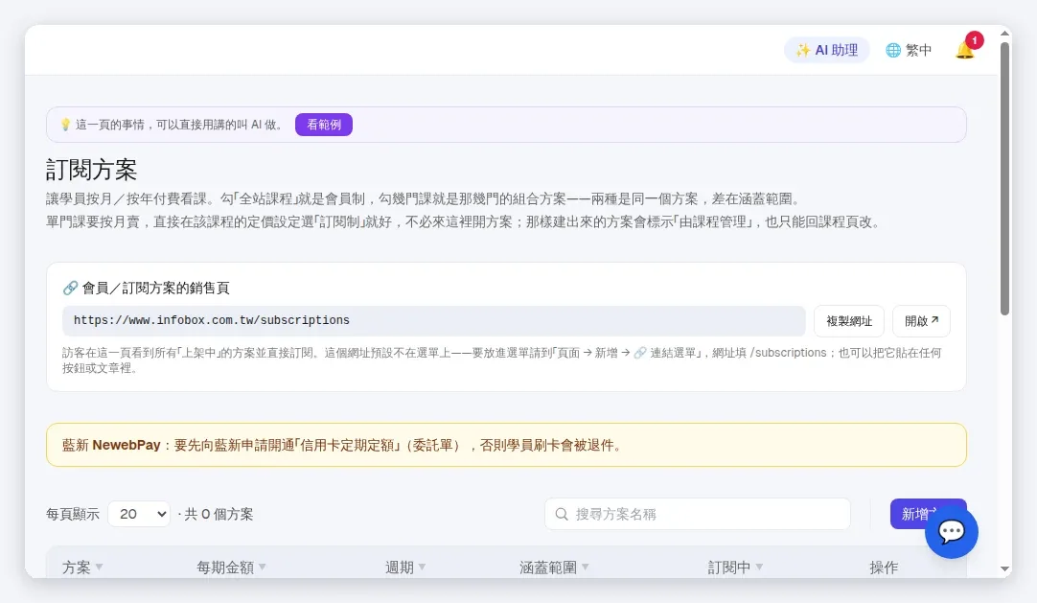Click the scrollbar up arrow
The height and width of the screenshot is (603, 1037).
tap(1005, 33)
